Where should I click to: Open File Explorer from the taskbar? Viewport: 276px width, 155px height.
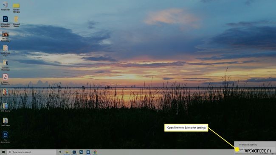coord(67,152)
